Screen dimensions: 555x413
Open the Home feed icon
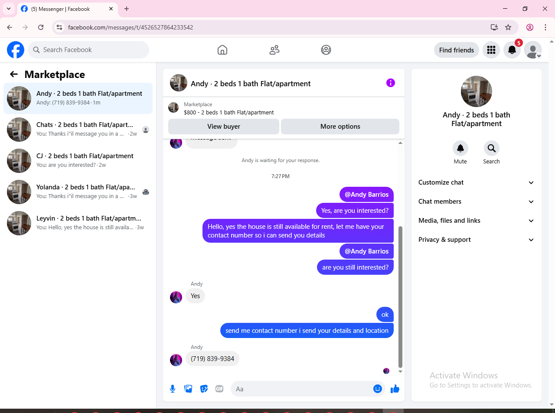coord(222,50)
